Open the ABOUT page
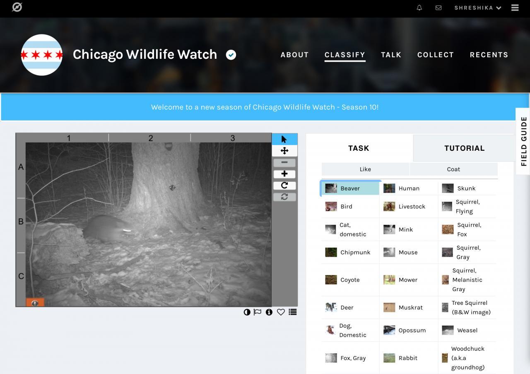Image resolution: width=530 pixels, height=374 pixels. click(295, 55)
